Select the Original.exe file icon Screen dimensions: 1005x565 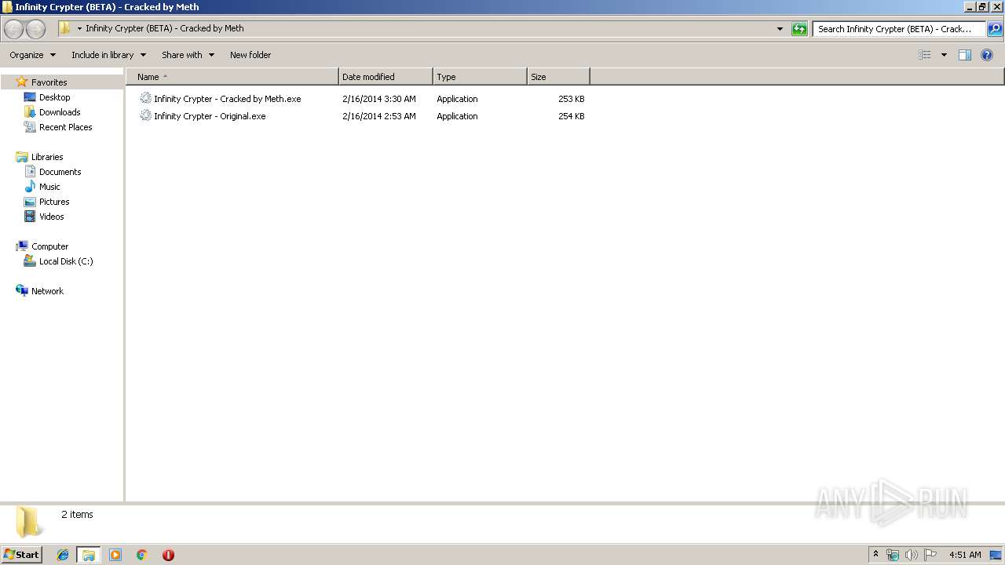tap(145, 116)
